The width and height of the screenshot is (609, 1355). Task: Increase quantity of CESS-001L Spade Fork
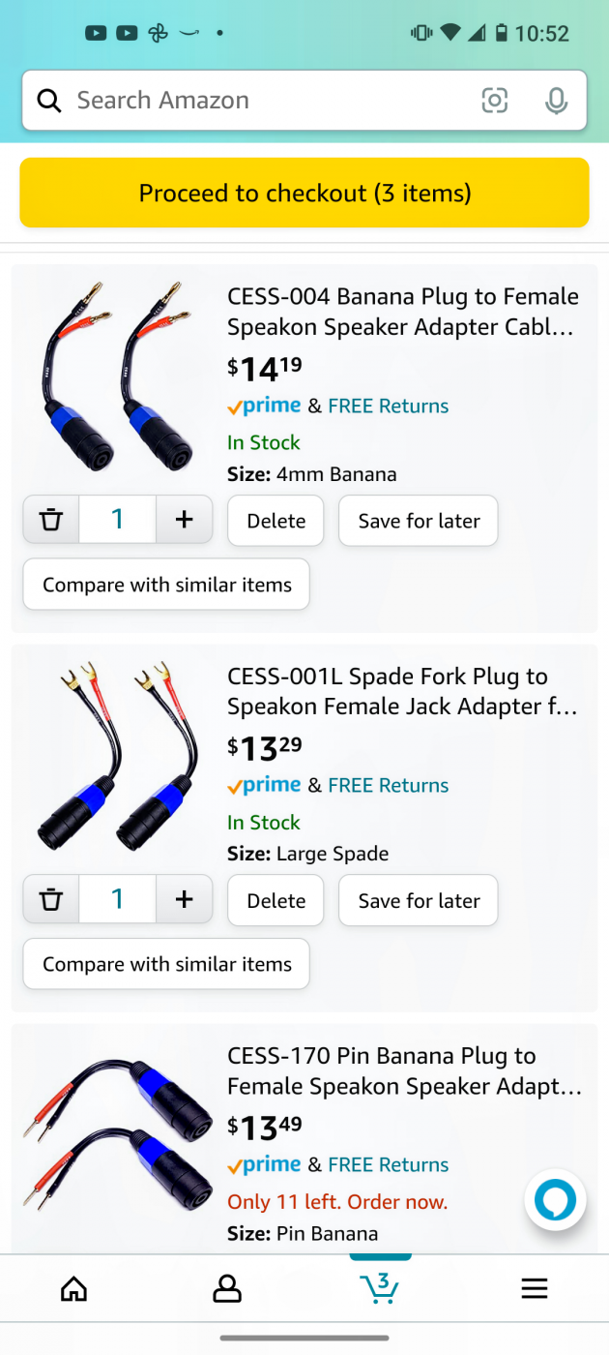(x=184, y=900)
